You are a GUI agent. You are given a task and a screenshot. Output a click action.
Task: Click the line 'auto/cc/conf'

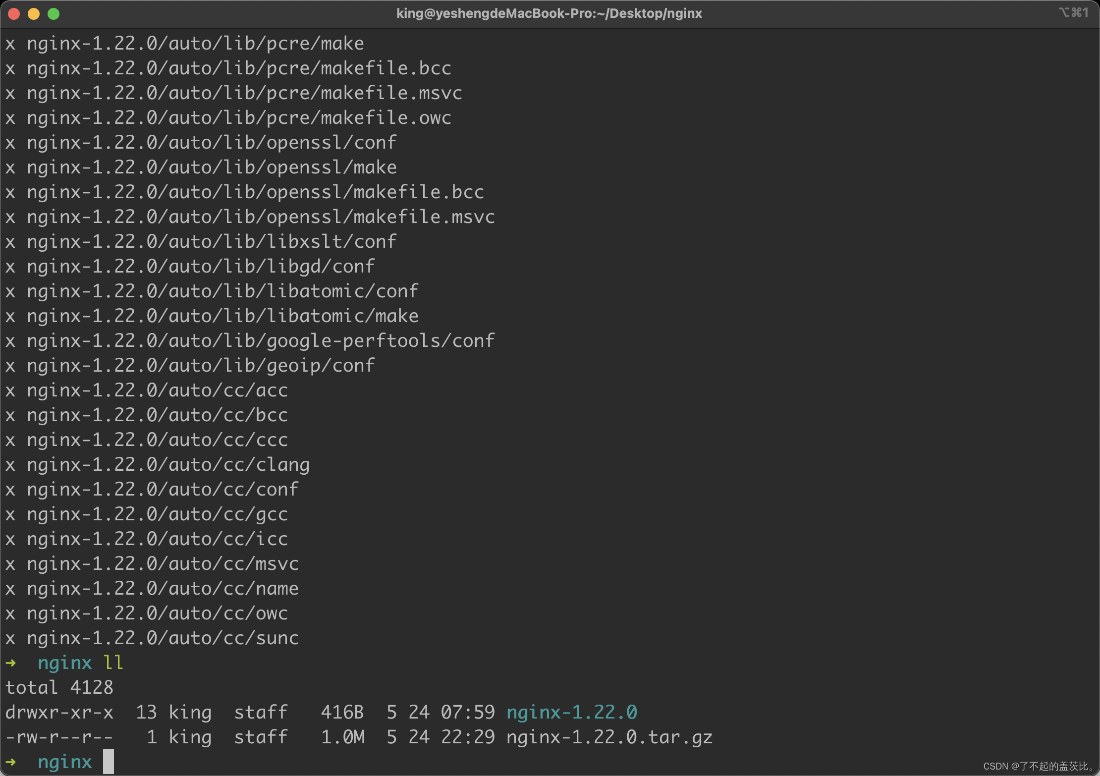pos(152,490)
